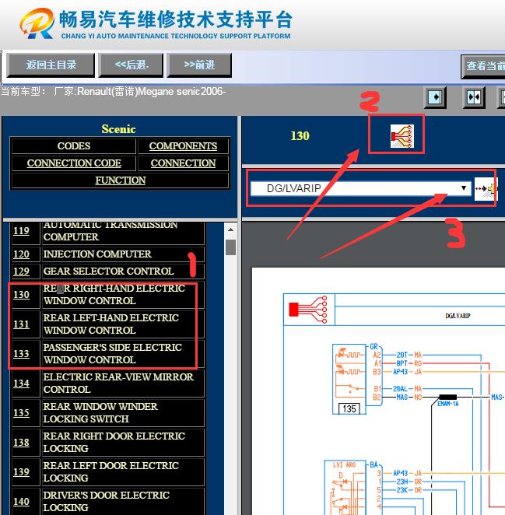Open code 134 link
Screen dimensions: 505x515
point(21,384)
